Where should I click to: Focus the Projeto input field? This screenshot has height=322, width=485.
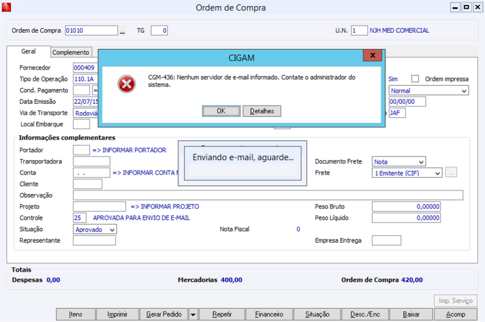[x=99, y=206]
